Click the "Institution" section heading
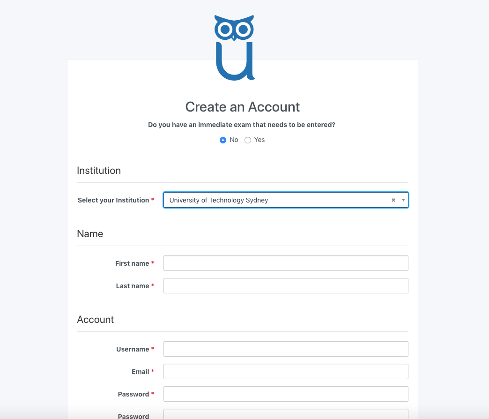The image size is (489, 419). point(99,171)
